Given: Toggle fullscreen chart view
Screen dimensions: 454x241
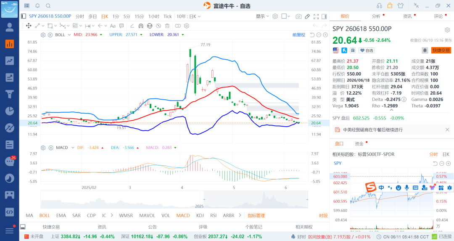Looking at the screenshot, I should [316, 16].
